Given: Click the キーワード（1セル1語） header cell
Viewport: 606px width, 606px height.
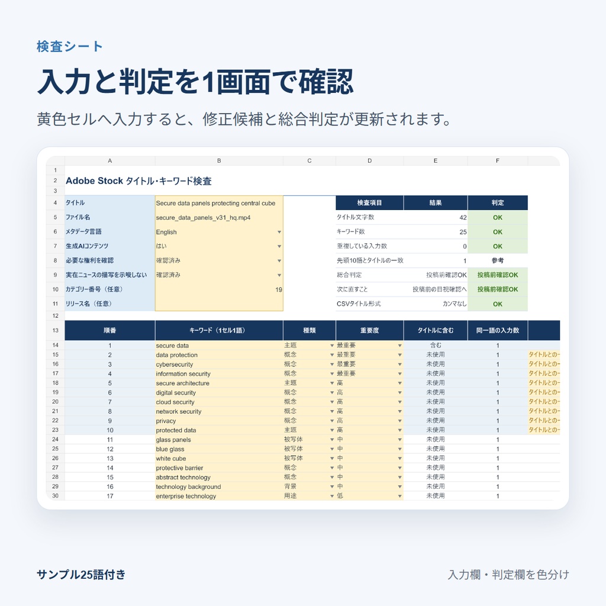Looking at the screenshot, I should pyautogui.click(x=219, y=330).
